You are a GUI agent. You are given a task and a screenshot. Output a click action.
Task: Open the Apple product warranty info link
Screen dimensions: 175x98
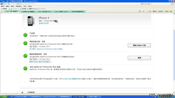40,62
